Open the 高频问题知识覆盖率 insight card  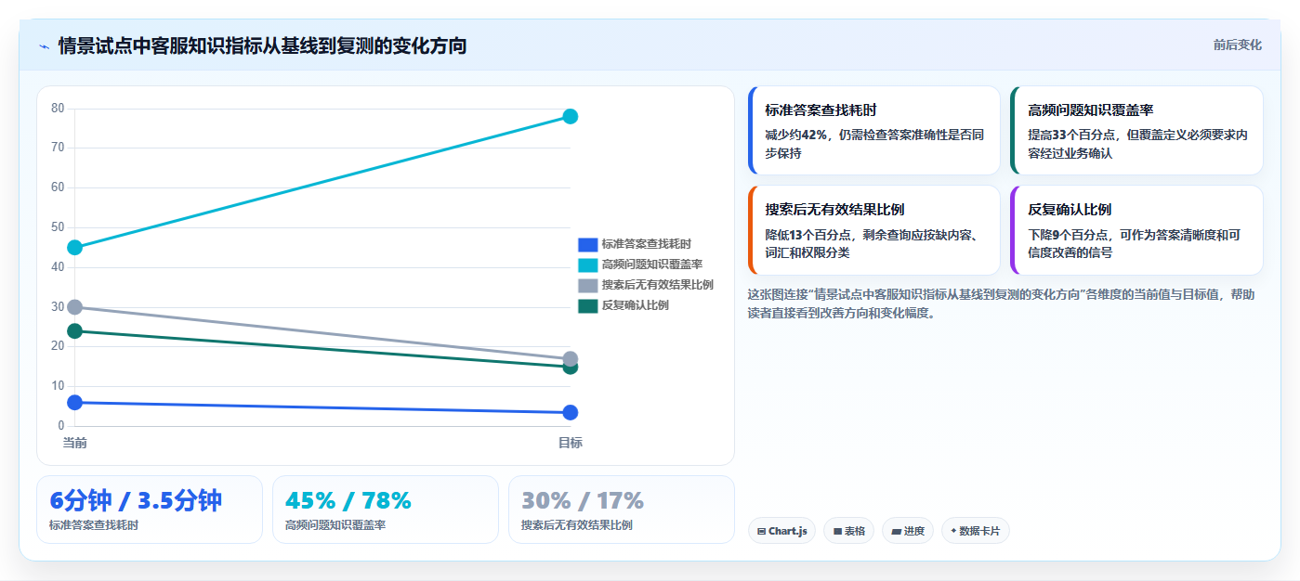click(x=1136, y=131)
